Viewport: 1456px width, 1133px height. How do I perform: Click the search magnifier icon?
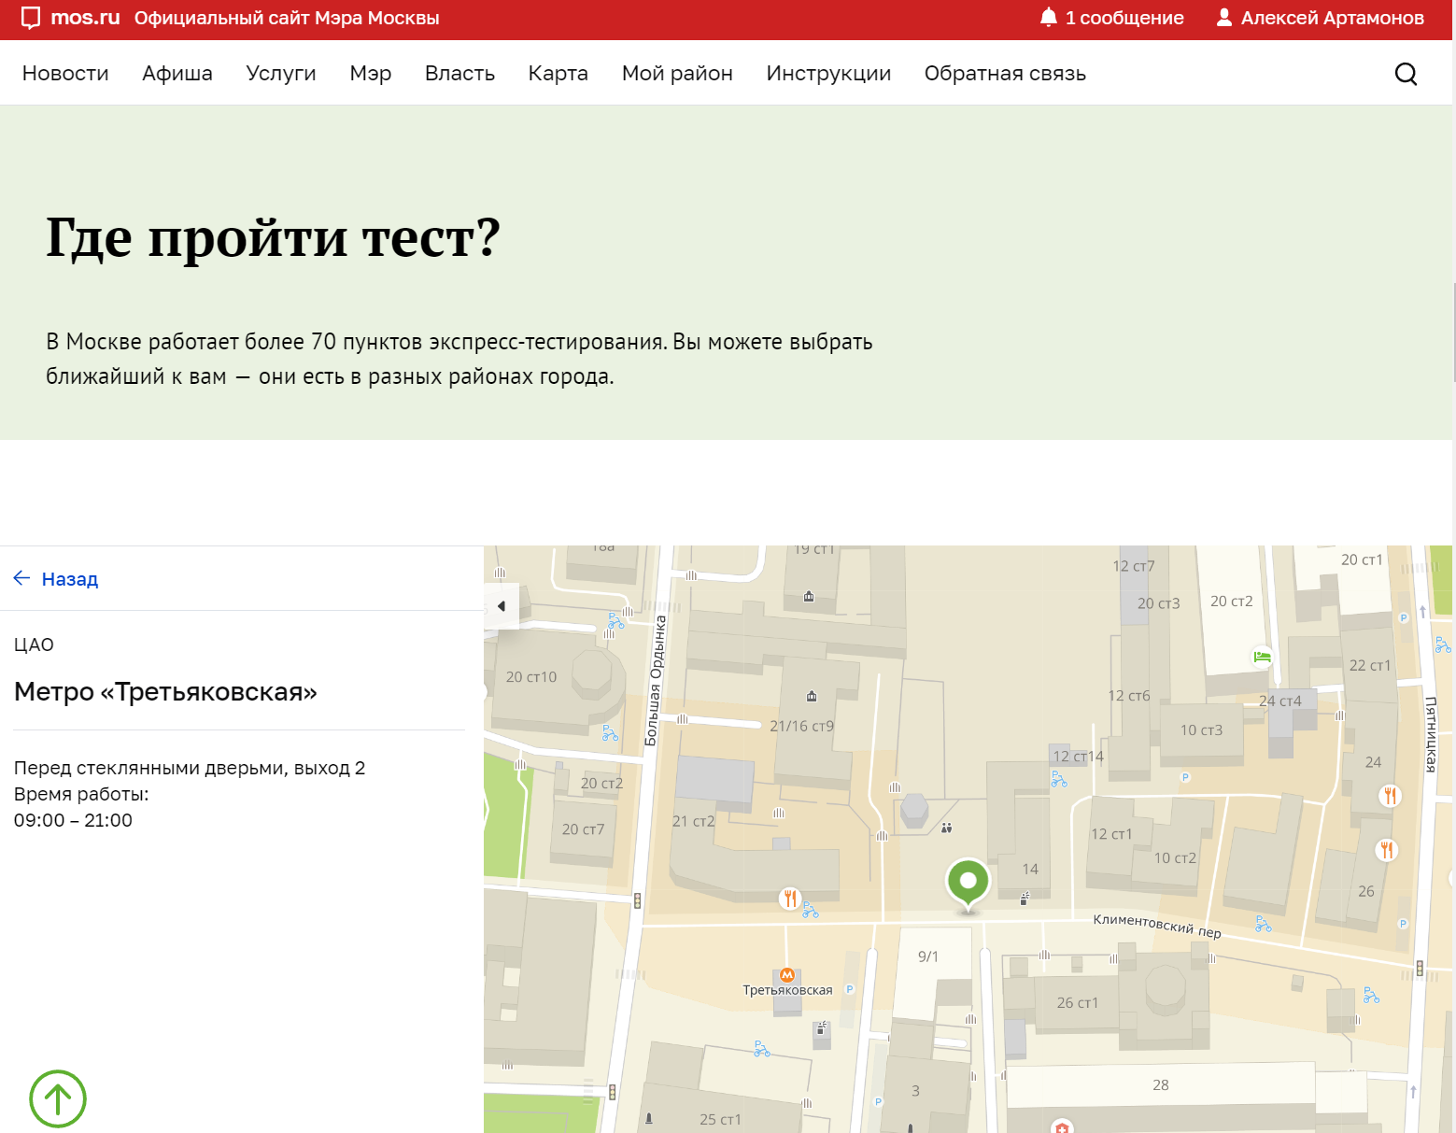pyautogui.click(x=1406, y=74)
